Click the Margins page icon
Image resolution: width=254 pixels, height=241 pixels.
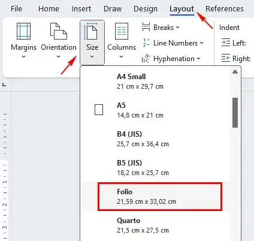pos(23,31)
